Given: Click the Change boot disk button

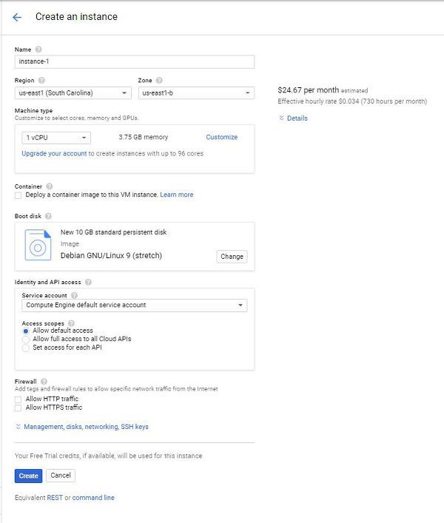Looking at the screenshot, I should 232,257.
